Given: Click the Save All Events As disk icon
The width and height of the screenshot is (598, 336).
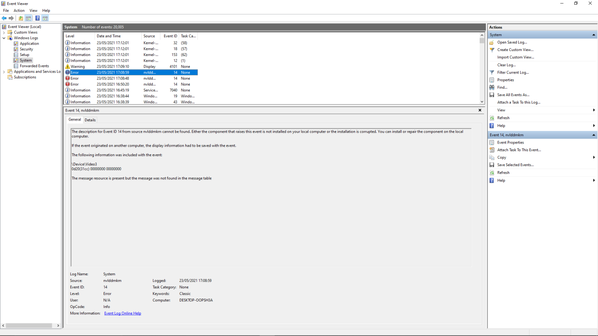Looking at the screenshot, I should point(492,94).
